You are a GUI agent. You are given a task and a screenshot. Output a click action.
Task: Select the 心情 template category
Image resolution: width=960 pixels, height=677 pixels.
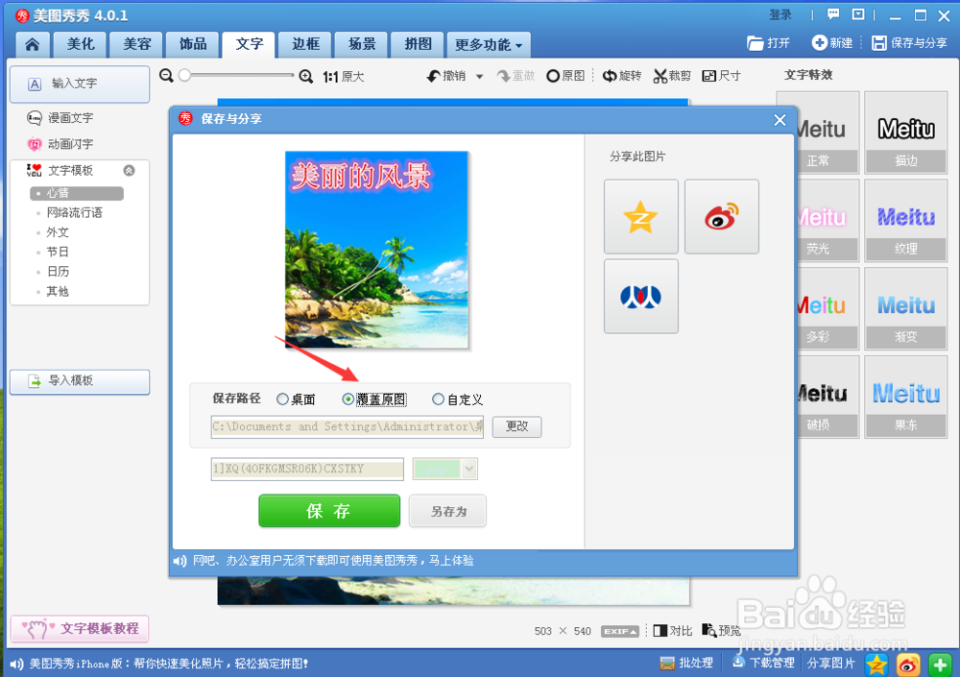click(x=77, y=193)
